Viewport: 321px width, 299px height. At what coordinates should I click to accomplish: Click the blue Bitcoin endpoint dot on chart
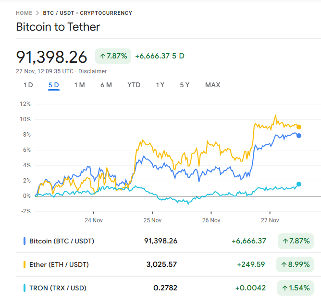coord(299,136)
